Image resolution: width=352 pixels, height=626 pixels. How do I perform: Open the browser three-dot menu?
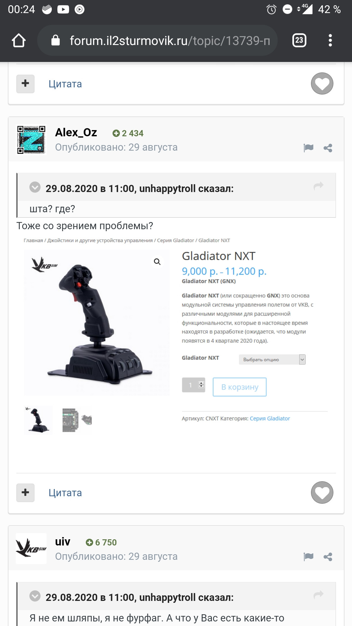click(330, 40)
